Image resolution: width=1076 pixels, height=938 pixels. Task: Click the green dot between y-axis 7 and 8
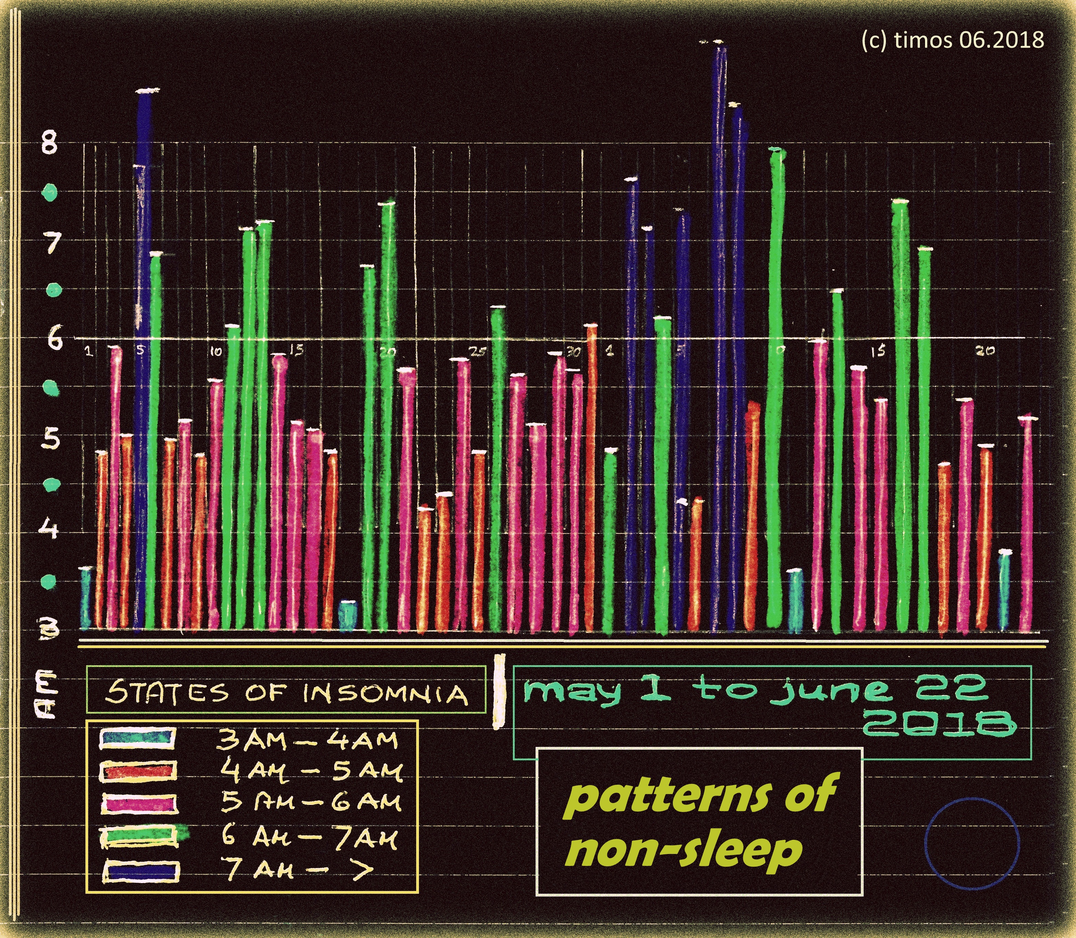(49, 192)
